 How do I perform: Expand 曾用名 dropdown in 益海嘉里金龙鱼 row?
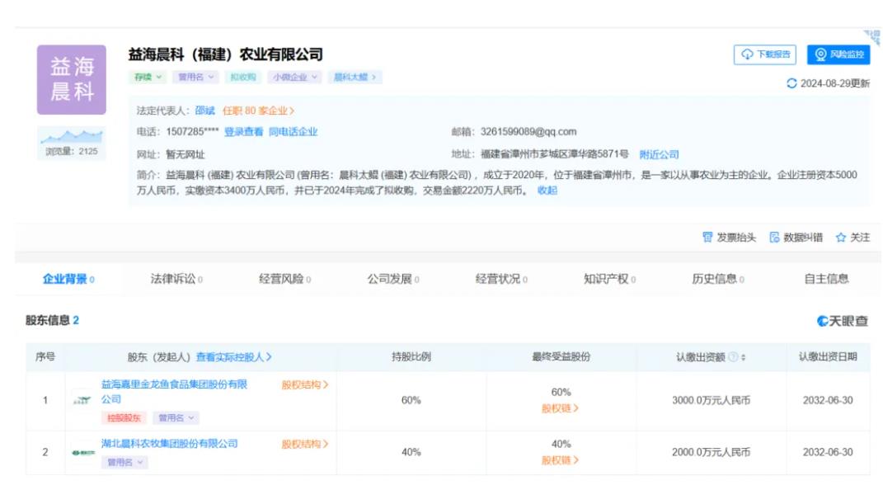[176, 418]
